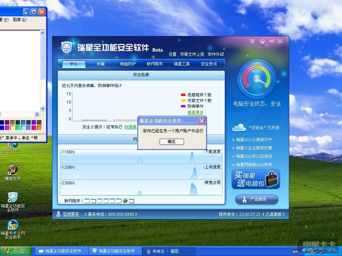Click the 安全检查 panel header

[141, 75]
